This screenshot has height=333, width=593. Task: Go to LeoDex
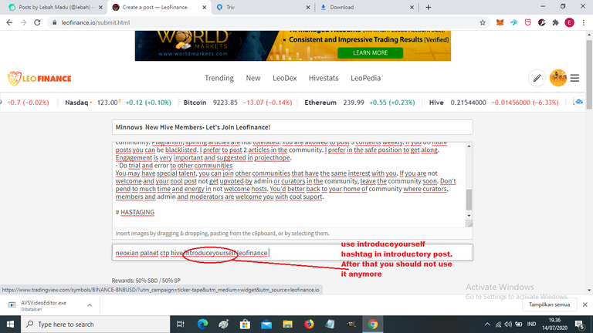284,78
